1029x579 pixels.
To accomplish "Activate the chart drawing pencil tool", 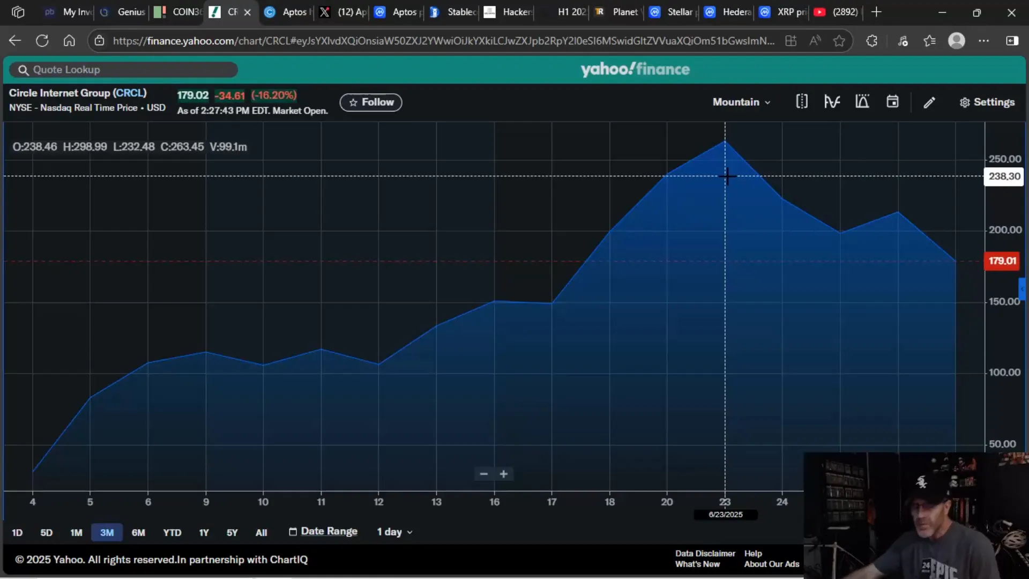I will (x=929, y=102).
